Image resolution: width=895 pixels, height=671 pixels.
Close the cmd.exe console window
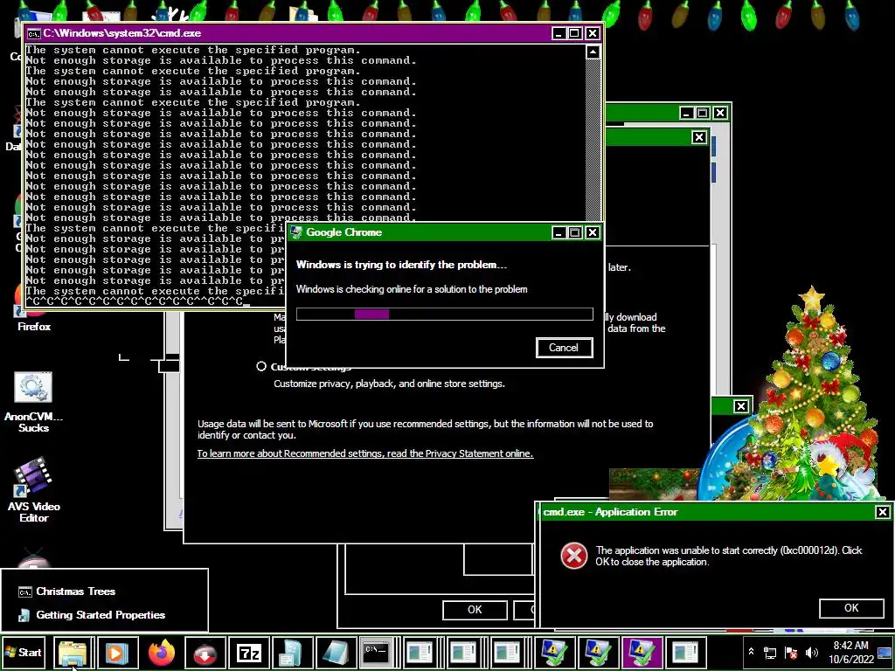(593, 34)
